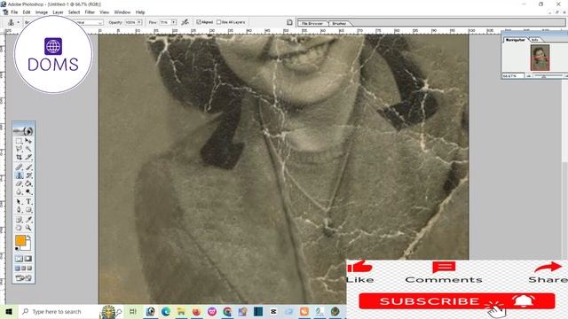This screenshot has height=319, width=568.
Task: Click the Navigator zoom out button
Action: click(x=529, y=76)
